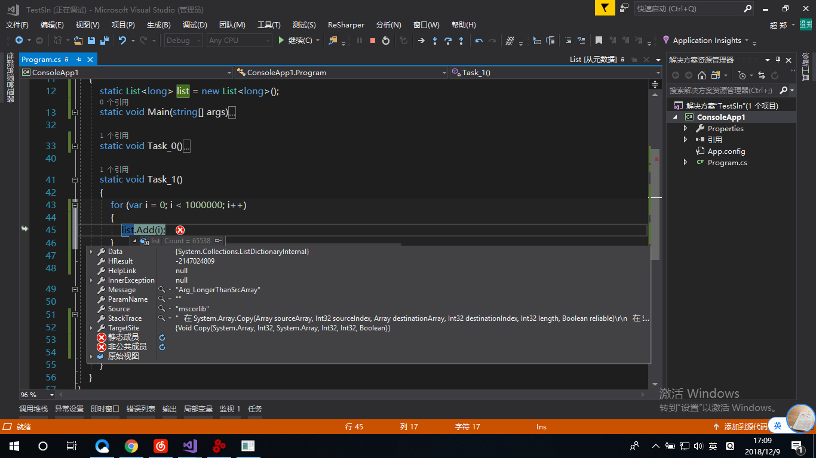Open 文件(F) menu
816x458 pixels.
tap(17, 24)
